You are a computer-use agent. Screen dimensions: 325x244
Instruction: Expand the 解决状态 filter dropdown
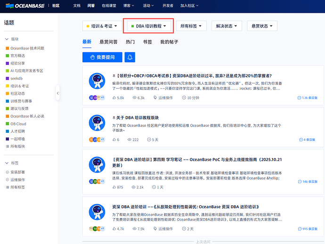(x=227, y=26)
